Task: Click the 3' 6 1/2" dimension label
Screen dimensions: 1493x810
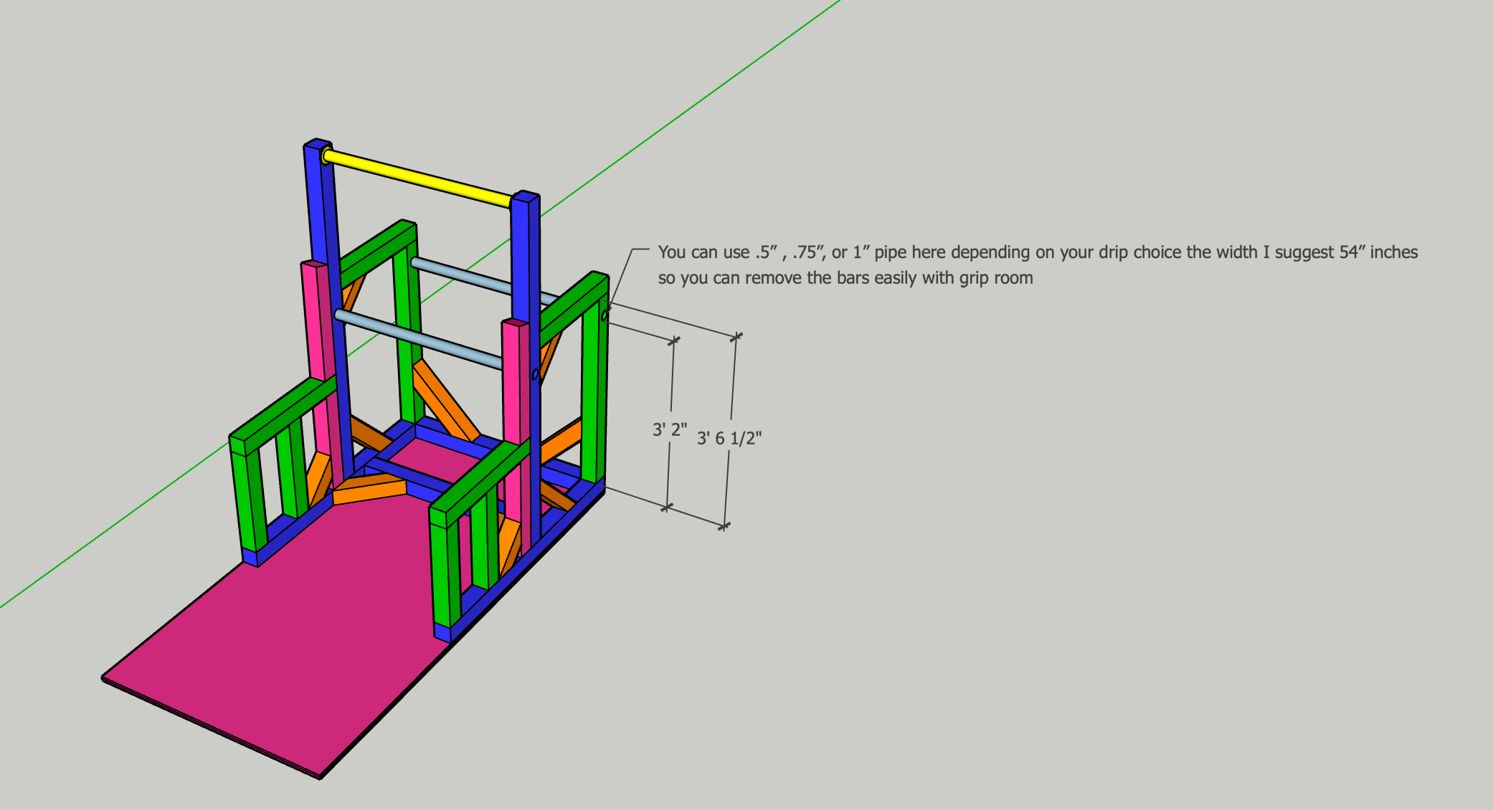Action: (x=730, y=439)
